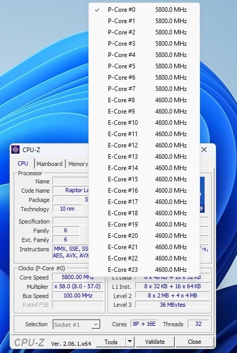Click the Ver. 2.06.1.x64 version text
Image resolution: width=237 pixels, height=353 pixels.
click(x=71, y=344)
